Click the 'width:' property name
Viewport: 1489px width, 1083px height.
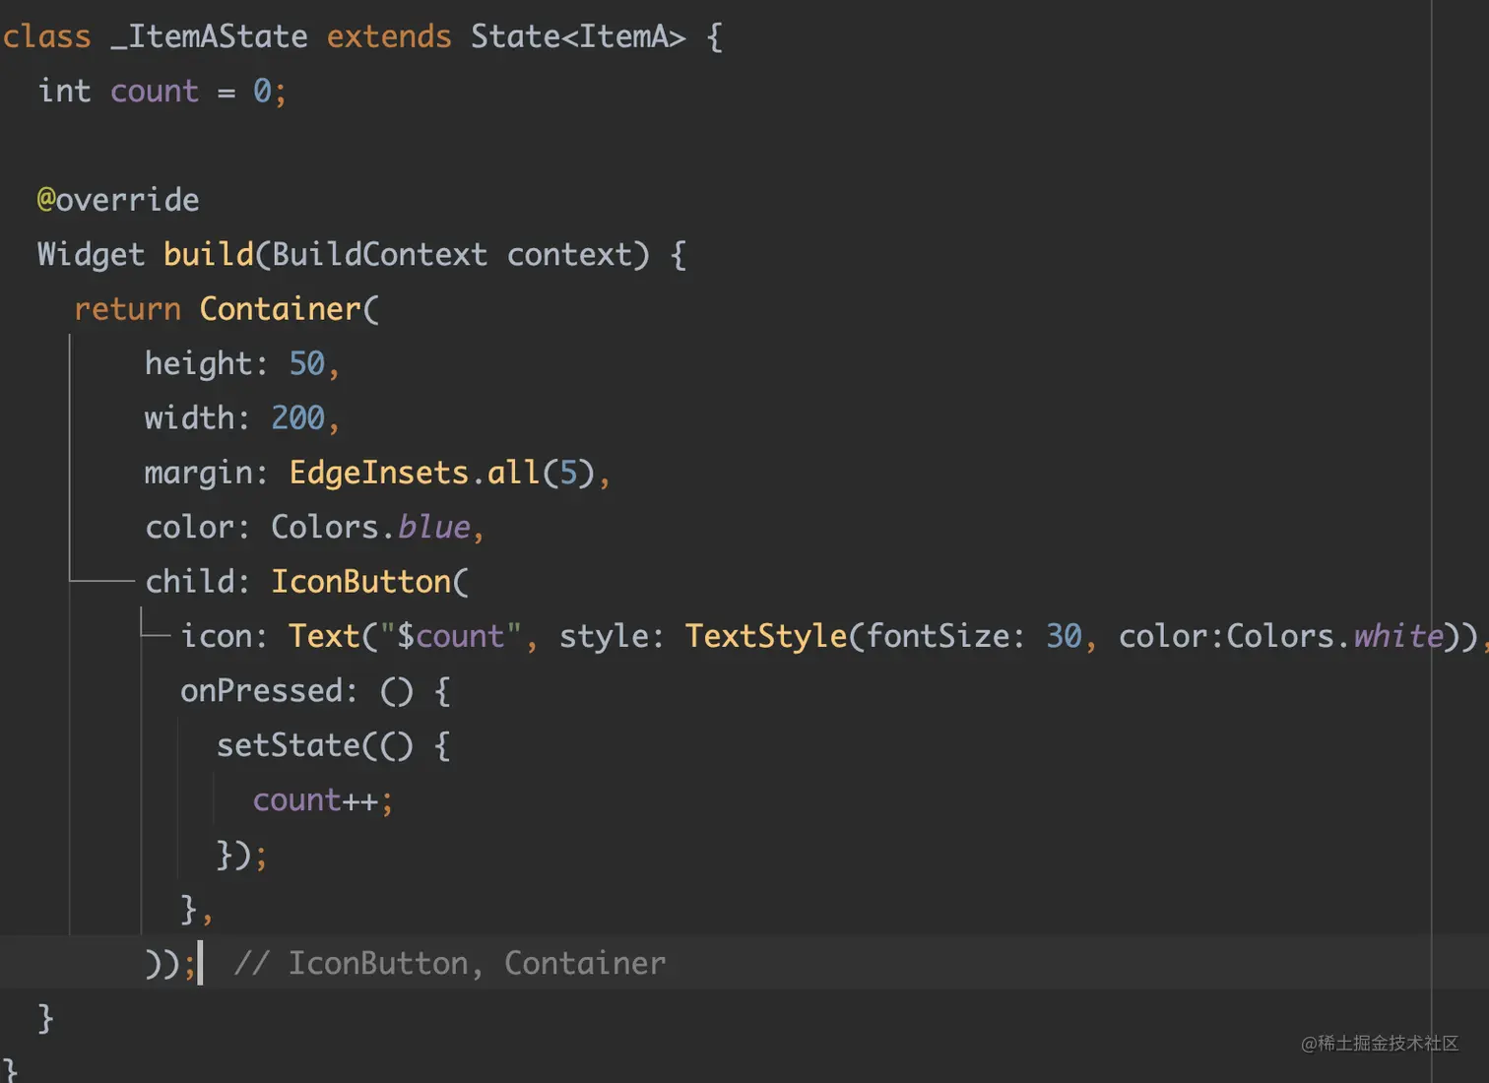coord(197,417)
